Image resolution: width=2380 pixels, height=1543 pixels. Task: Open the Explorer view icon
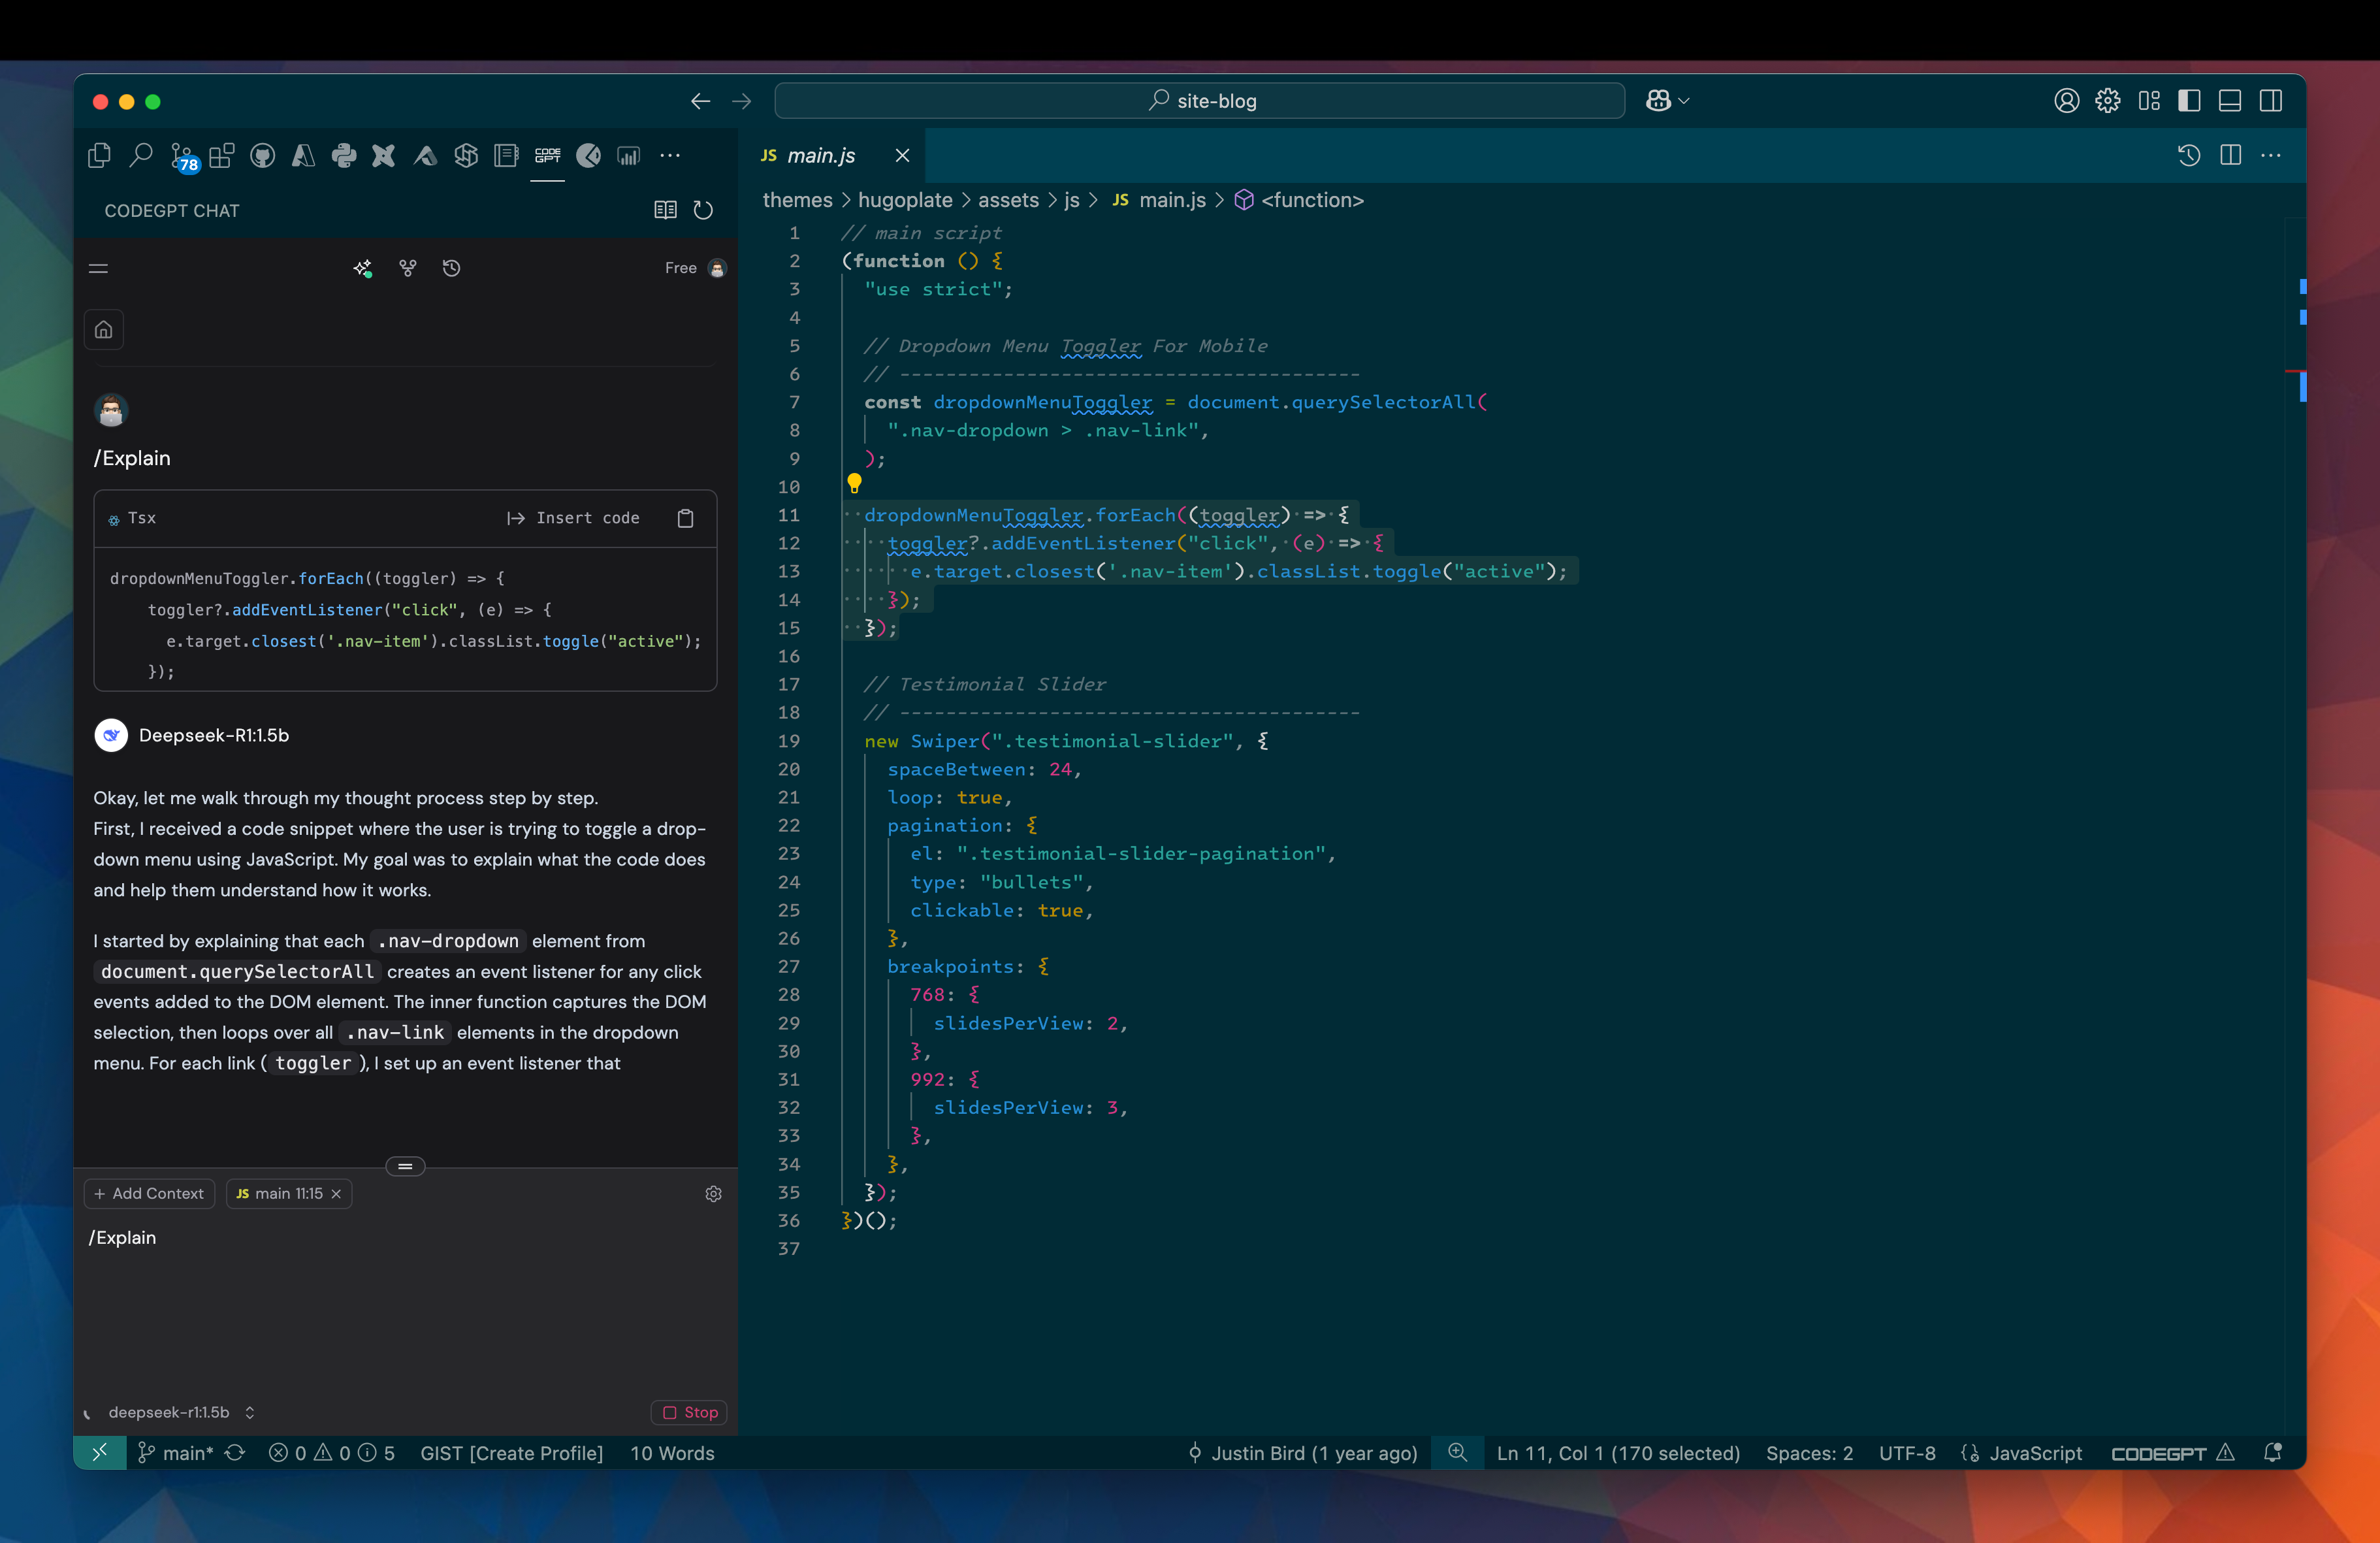coord(99,155)
